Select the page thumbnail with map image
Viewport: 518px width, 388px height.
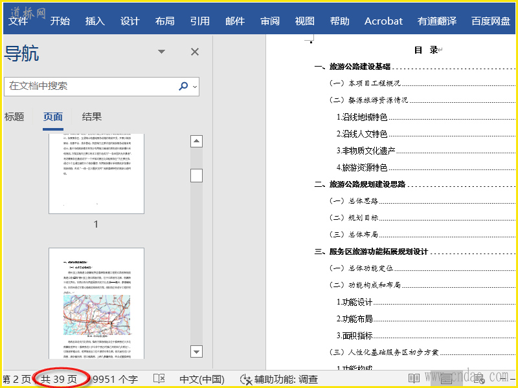[96, 303]
